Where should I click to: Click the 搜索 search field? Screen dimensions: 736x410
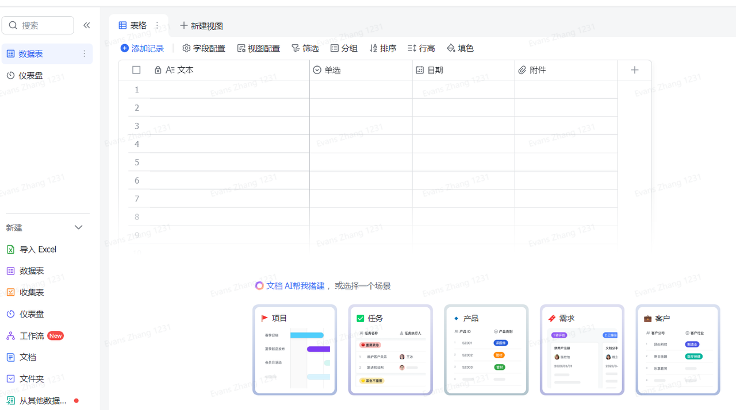pos(38,25)
